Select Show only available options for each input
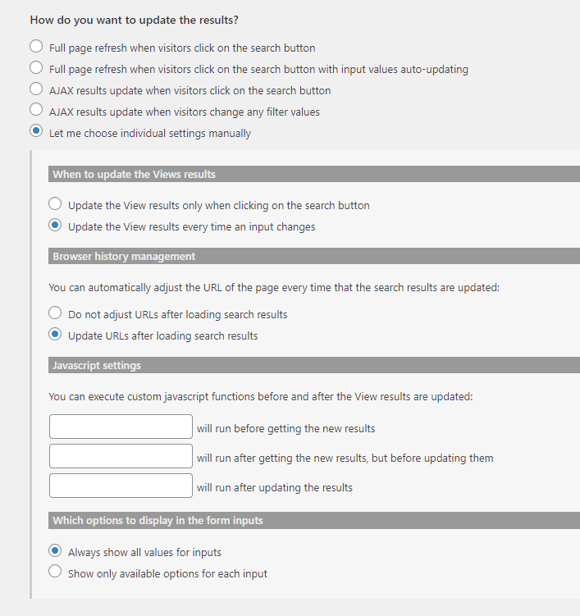The height and width of the screenshot is (616, 580). point(55,572)
